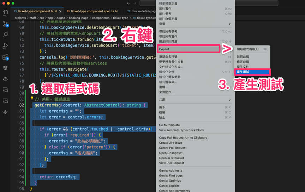
Task: Go back with the navigation arrow
Action: [128, 3]
